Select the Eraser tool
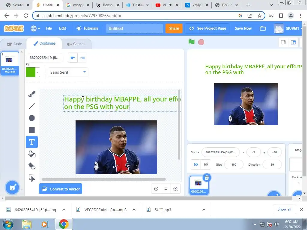 32,166
